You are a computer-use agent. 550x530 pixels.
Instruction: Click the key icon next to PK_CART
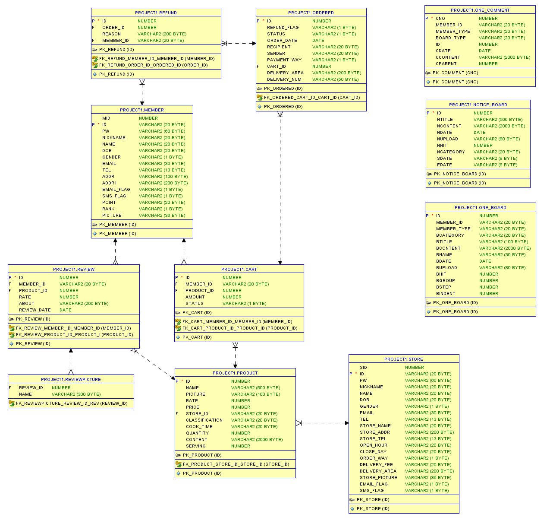178,312
